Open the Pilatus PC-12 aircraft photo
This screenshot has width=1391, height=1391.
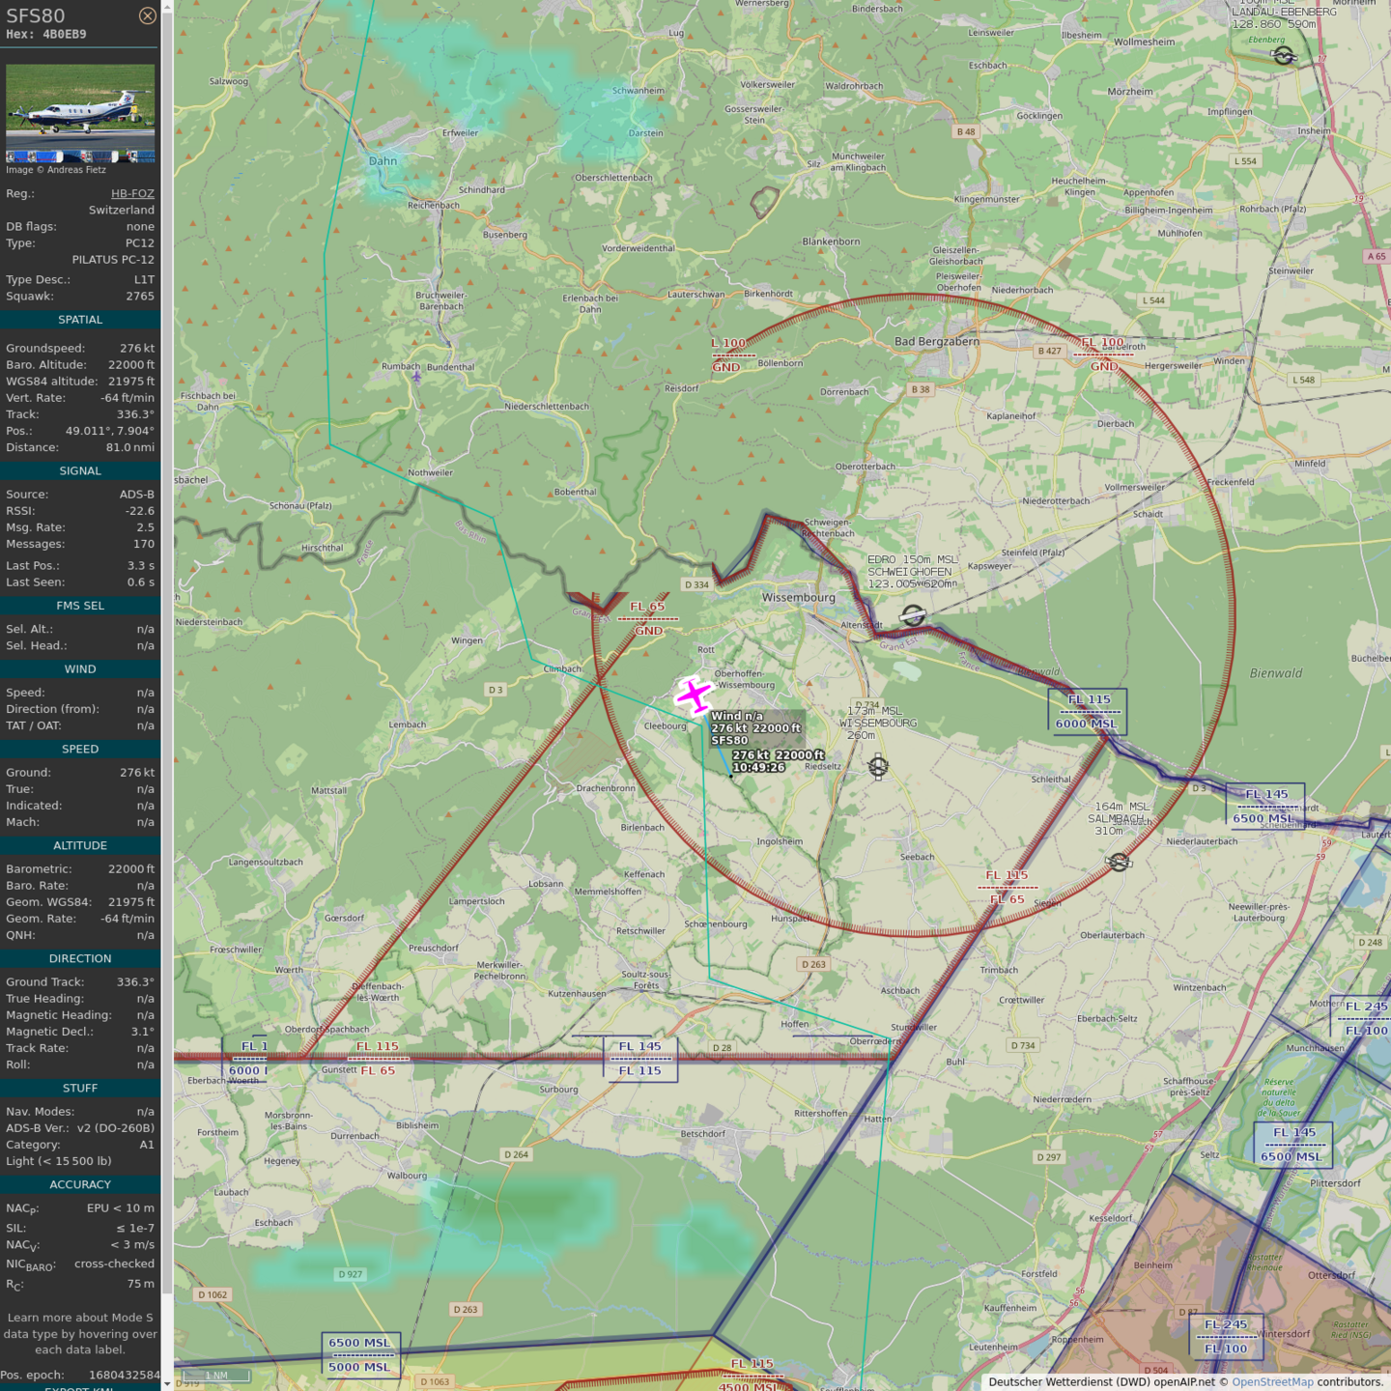click(80, 113)
